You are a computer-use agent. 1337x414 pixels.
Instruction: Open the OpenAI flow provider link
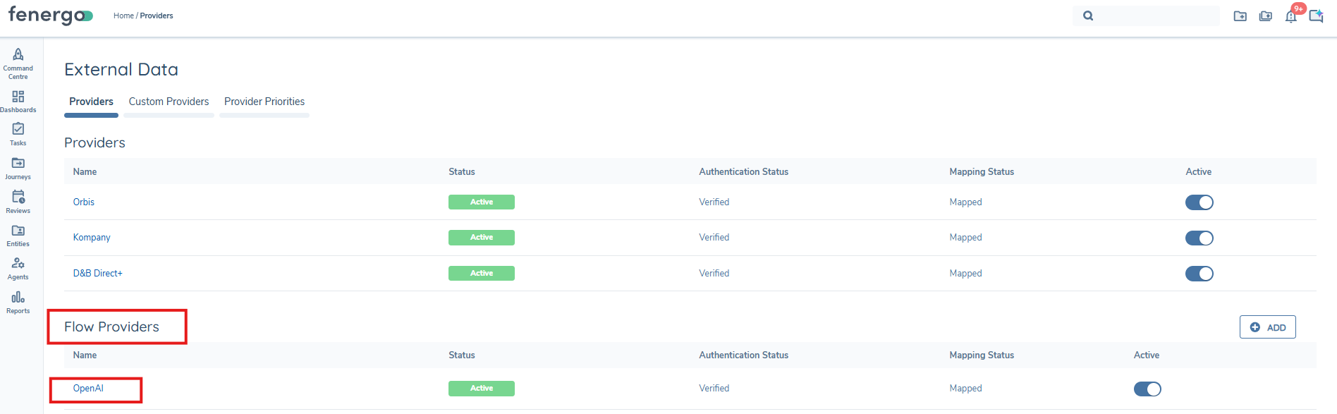point(88,388)
